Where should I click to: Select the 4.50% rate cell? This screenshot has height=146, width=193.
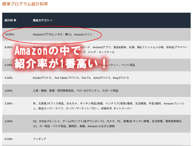pos(9,78)
